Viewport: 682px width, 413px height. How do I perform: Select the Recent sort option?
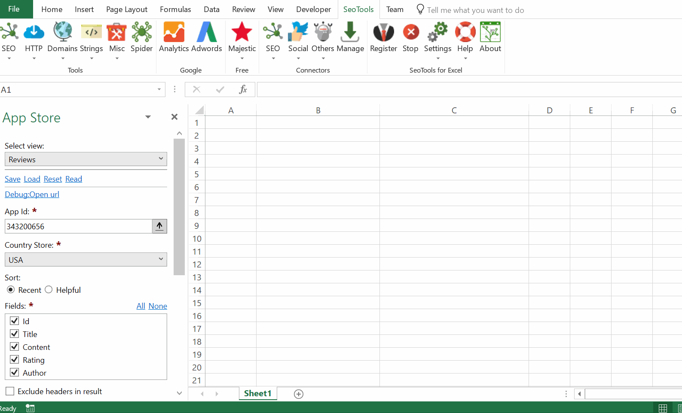(11, 290)
